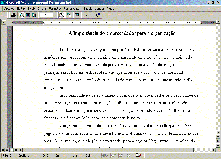Click the Word icon in title bar
The image size is (221, 159).
(2, 2)
